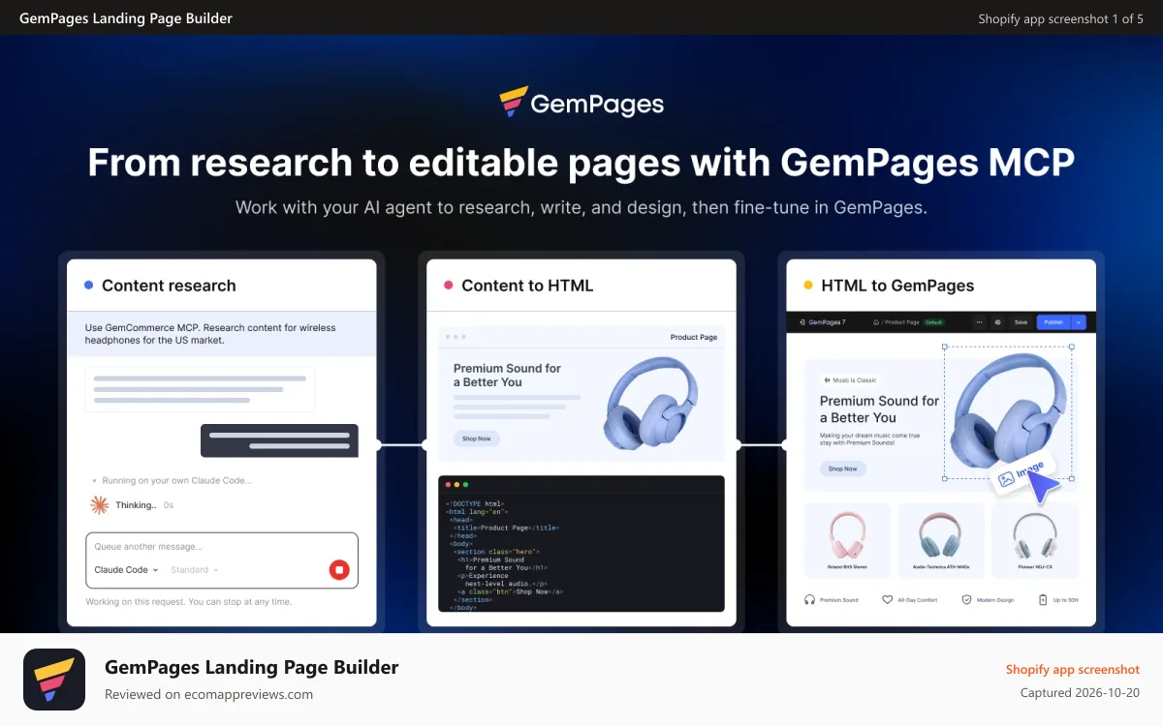Click the Product Page breadcrumb in editor
The image size is (1163, 726).
point(901,322)
